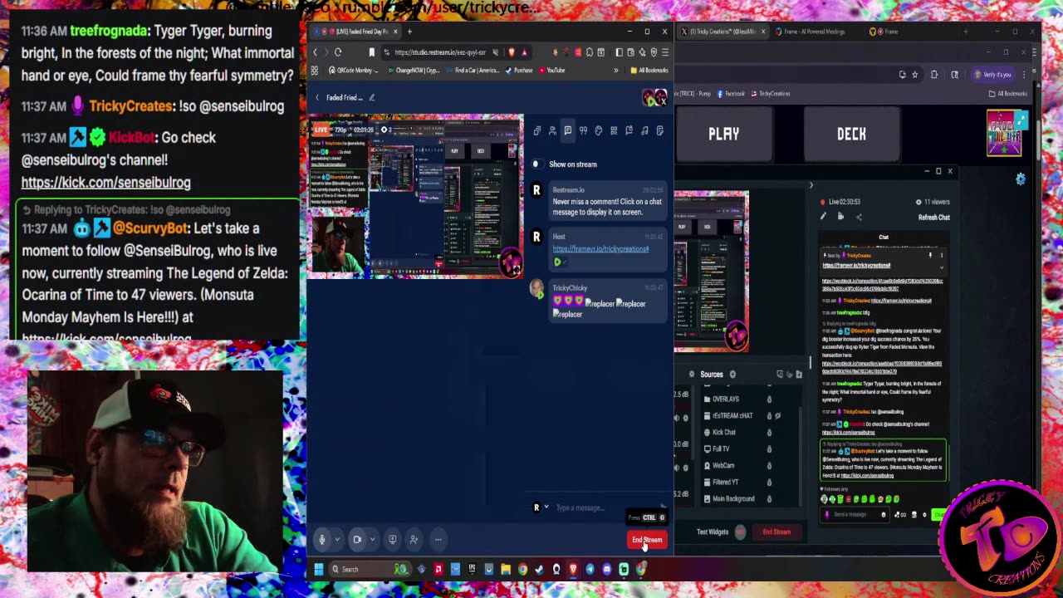This screenshot has height=598, width=1063.
Task: Click the Windows Start button
Action: 318,569
